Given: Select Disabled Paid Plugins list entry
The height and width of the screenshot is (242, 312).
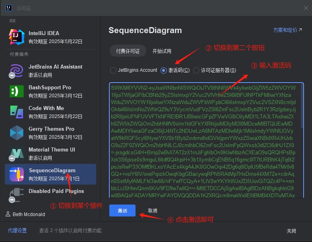Looking at the screenshot, I should pyautogui.click(x=50, y=195).
